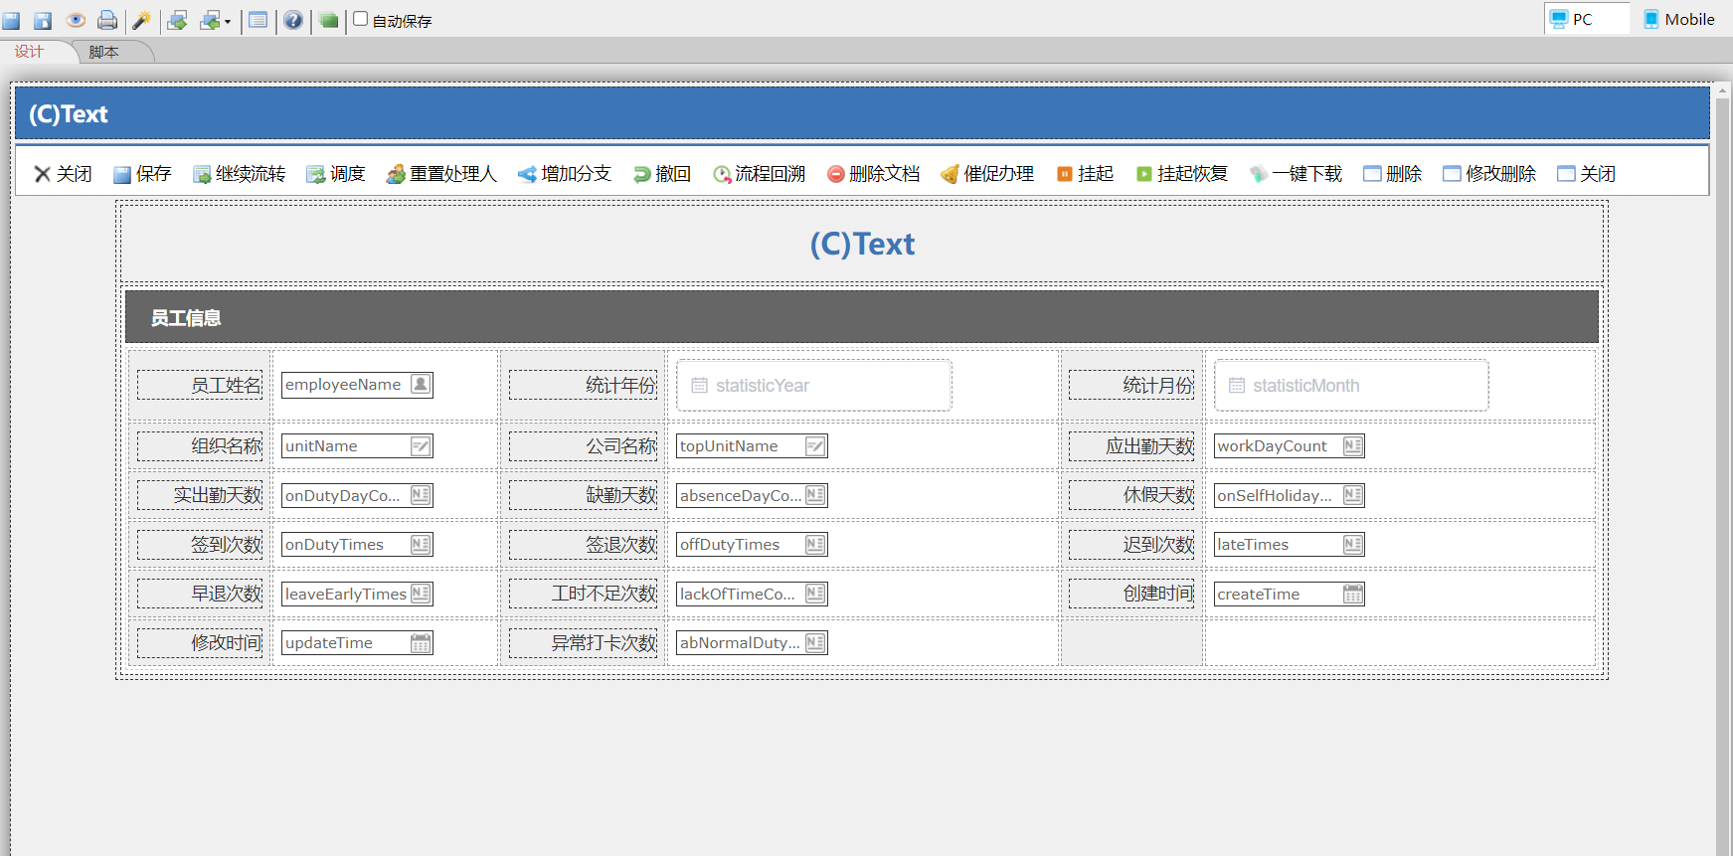Click number icon in lackOfTimeCo... field
Viewport: 1733px width, 856px height.
point(816,594)
